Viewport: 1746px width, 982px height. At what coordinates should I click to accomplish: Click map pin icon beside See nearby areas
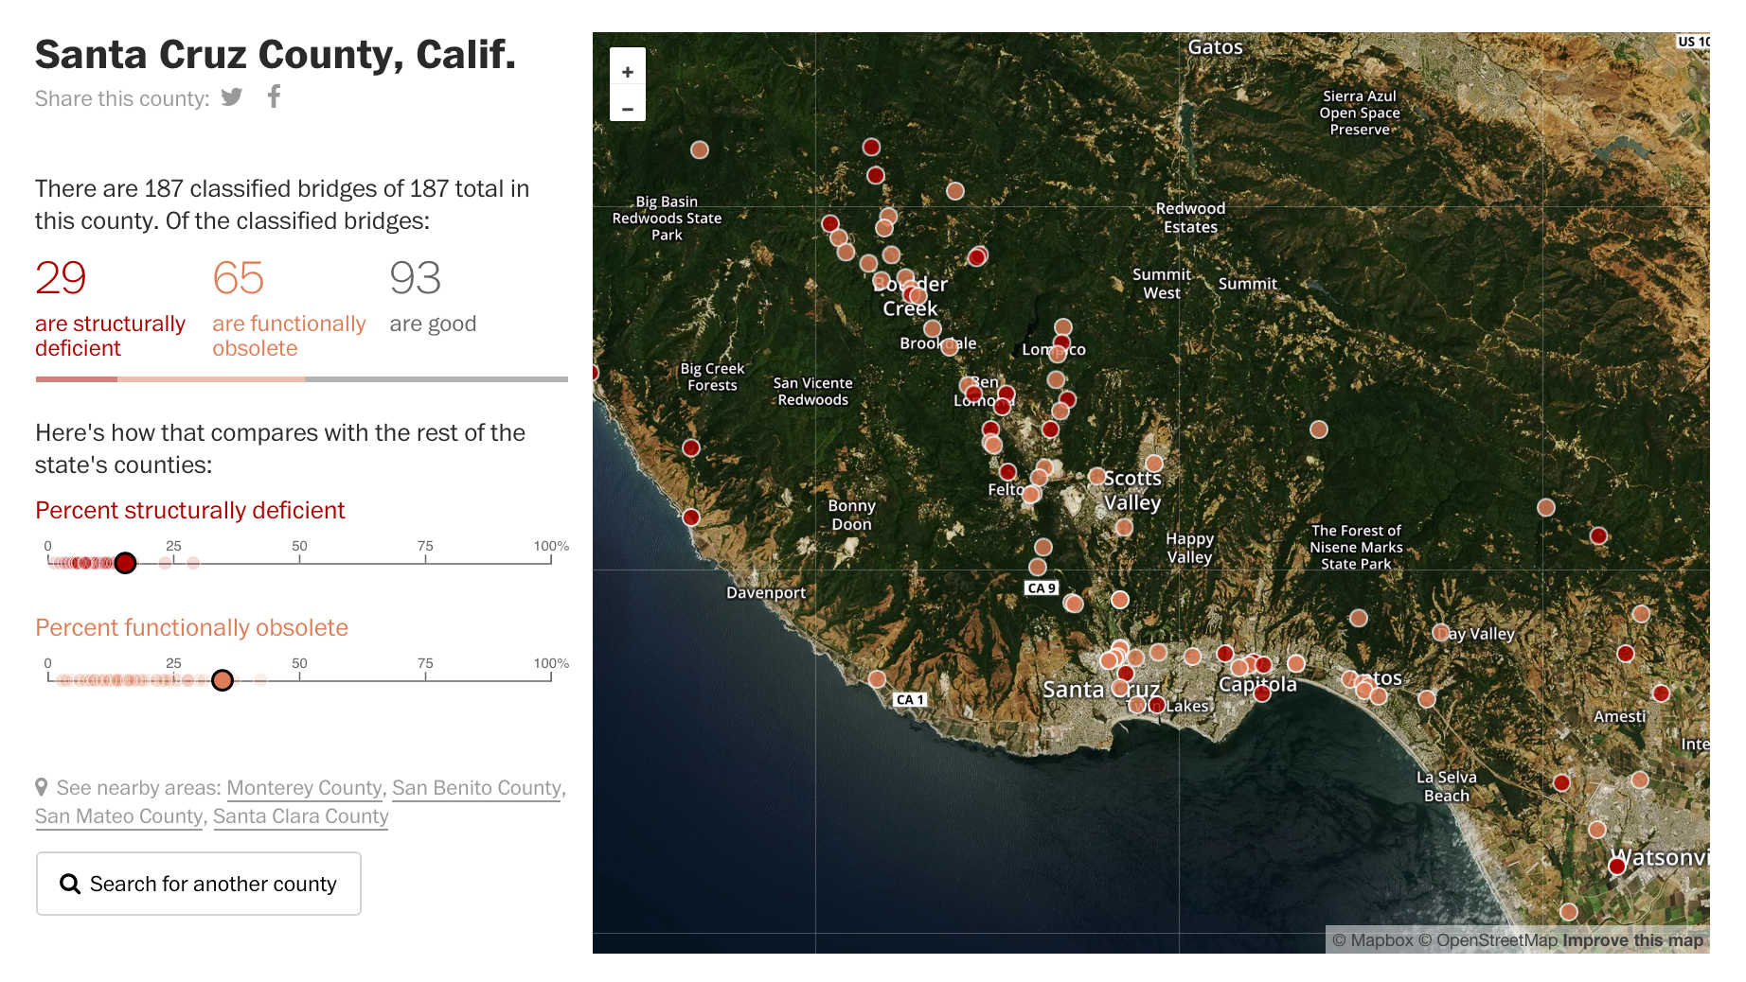[42, 787]
